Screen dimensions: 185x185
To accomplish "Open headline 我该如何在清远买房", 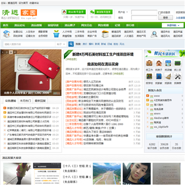I will 103,64.
